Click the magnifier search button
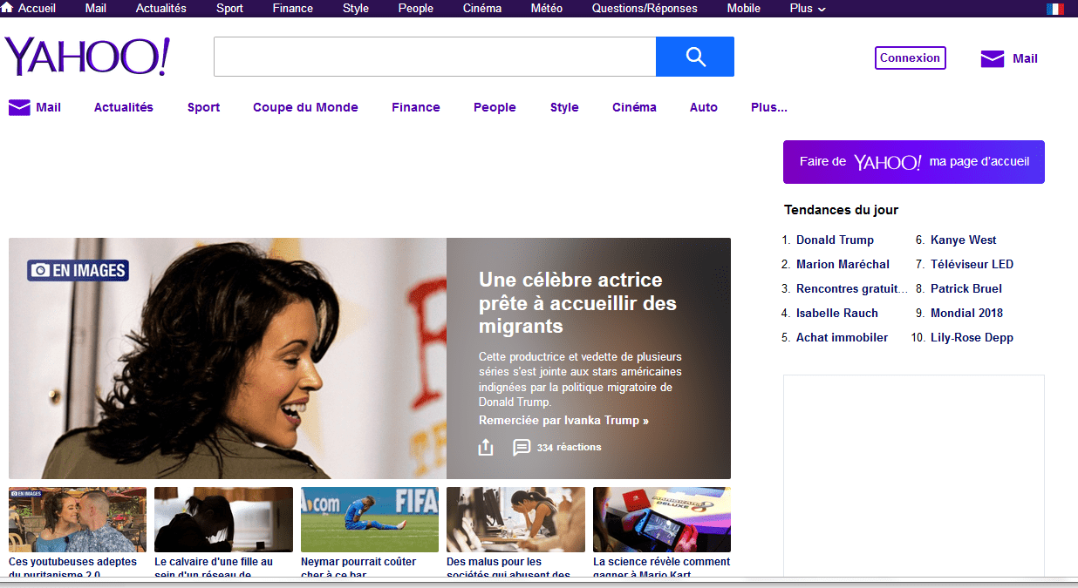The width and height of the screenshot is (1078, 588). pos(695,57)
